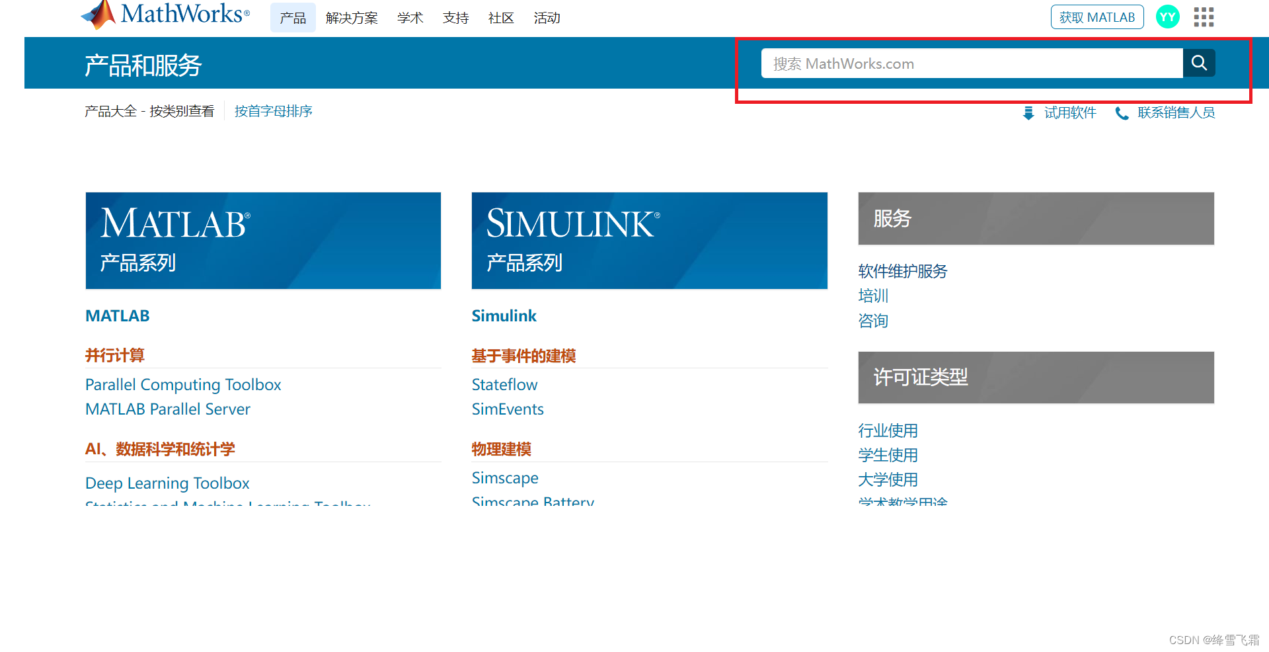Open the Parallel Computing Toolbox page
Viewport: 1269px width, 652px height.
tap(183, 384)
